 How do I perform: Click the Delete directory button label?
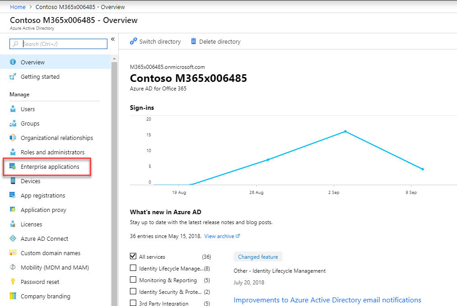[x=220, y=41]
